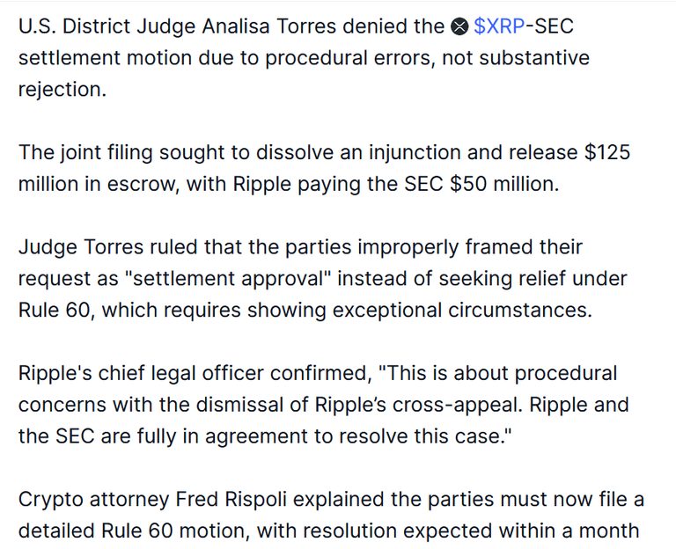Click the name "Fred Rispoli"

[x=231, y=500]
